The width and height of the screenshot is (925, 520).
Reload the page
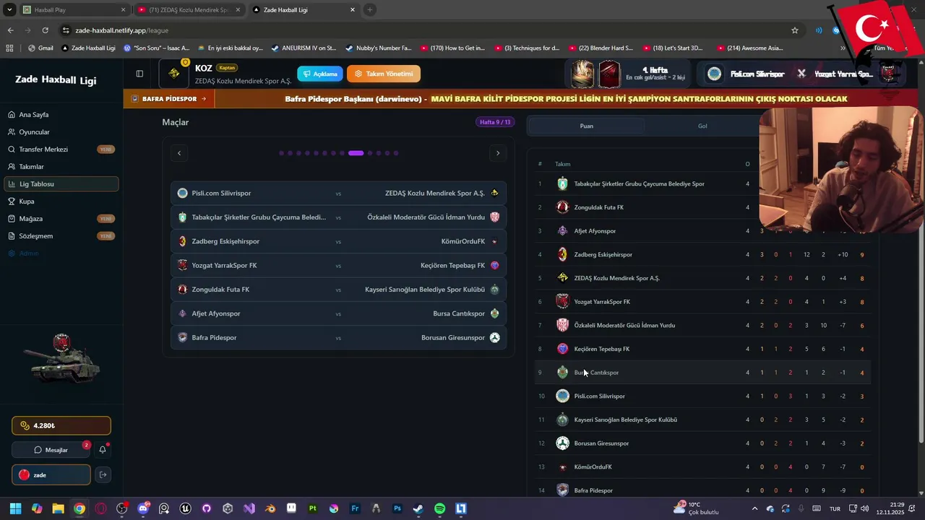point(45,30)
